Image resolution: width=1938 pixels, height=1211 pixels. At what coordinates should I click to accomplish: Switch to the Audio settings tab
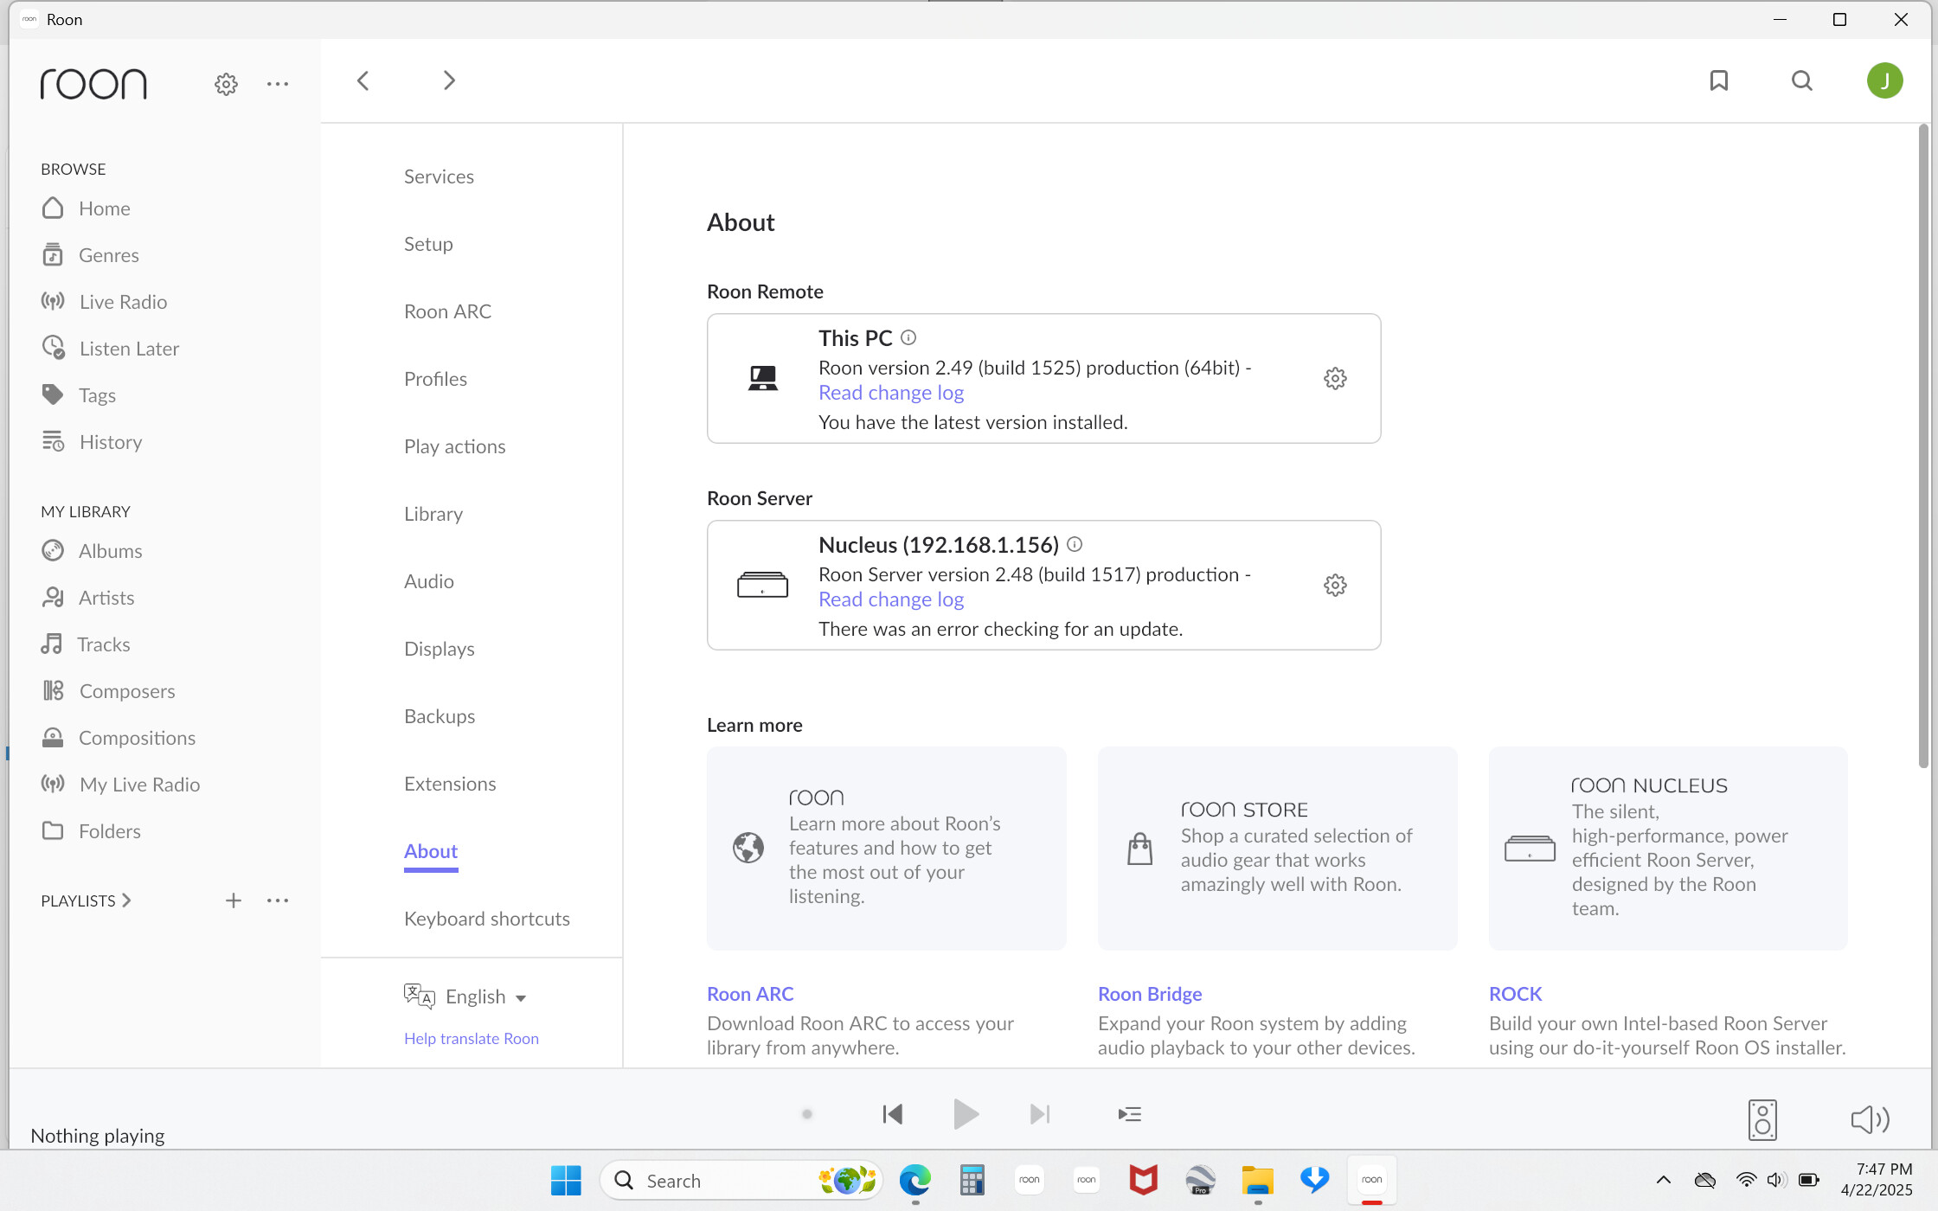pos(428,581)
